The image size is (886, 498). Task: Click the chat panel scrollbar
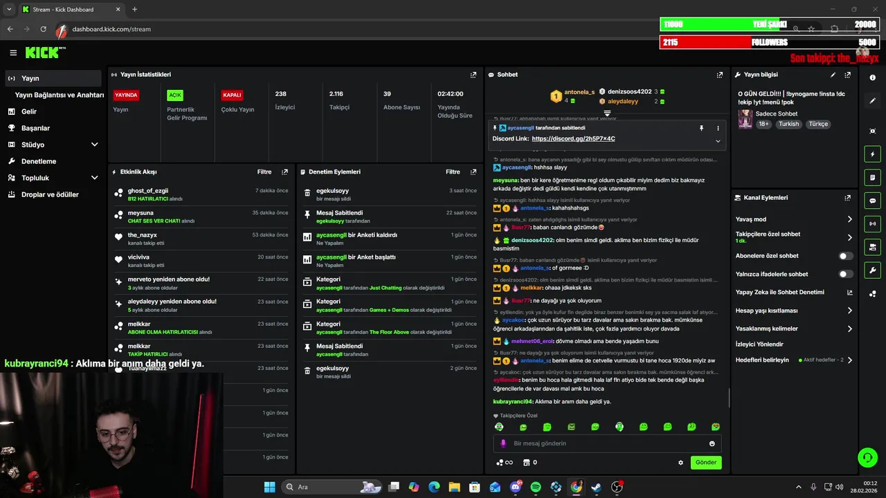729,398
